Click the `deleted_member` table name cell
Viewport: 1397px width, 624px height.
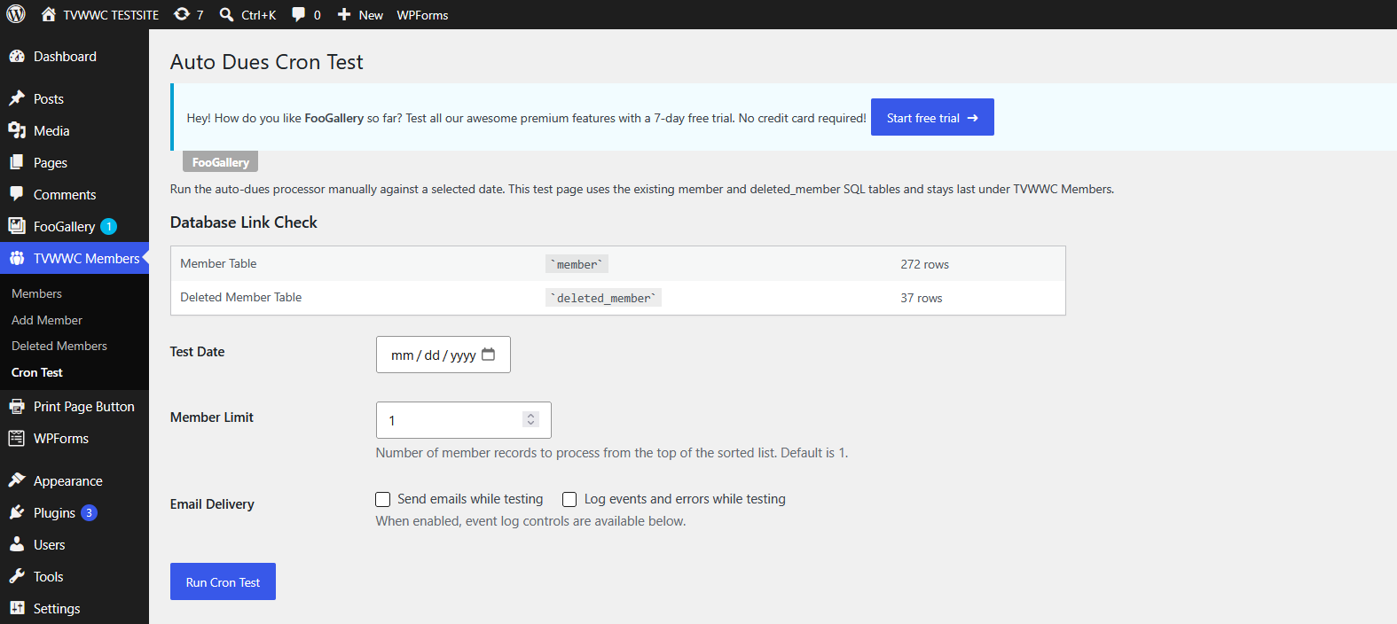[603, 298]
